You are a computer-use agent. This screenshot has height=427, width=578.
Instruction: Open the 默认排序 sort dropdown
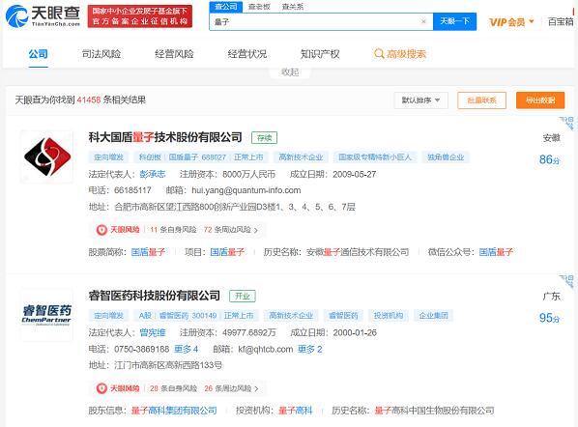tap(421, 100)
